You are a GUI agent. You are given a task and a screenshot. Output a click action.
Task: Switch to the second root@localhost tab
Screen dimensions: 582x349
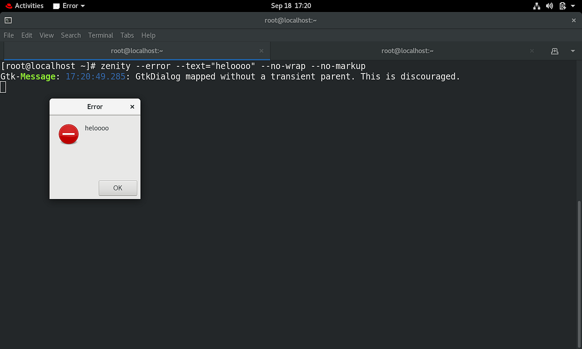(x=407, y=51)
